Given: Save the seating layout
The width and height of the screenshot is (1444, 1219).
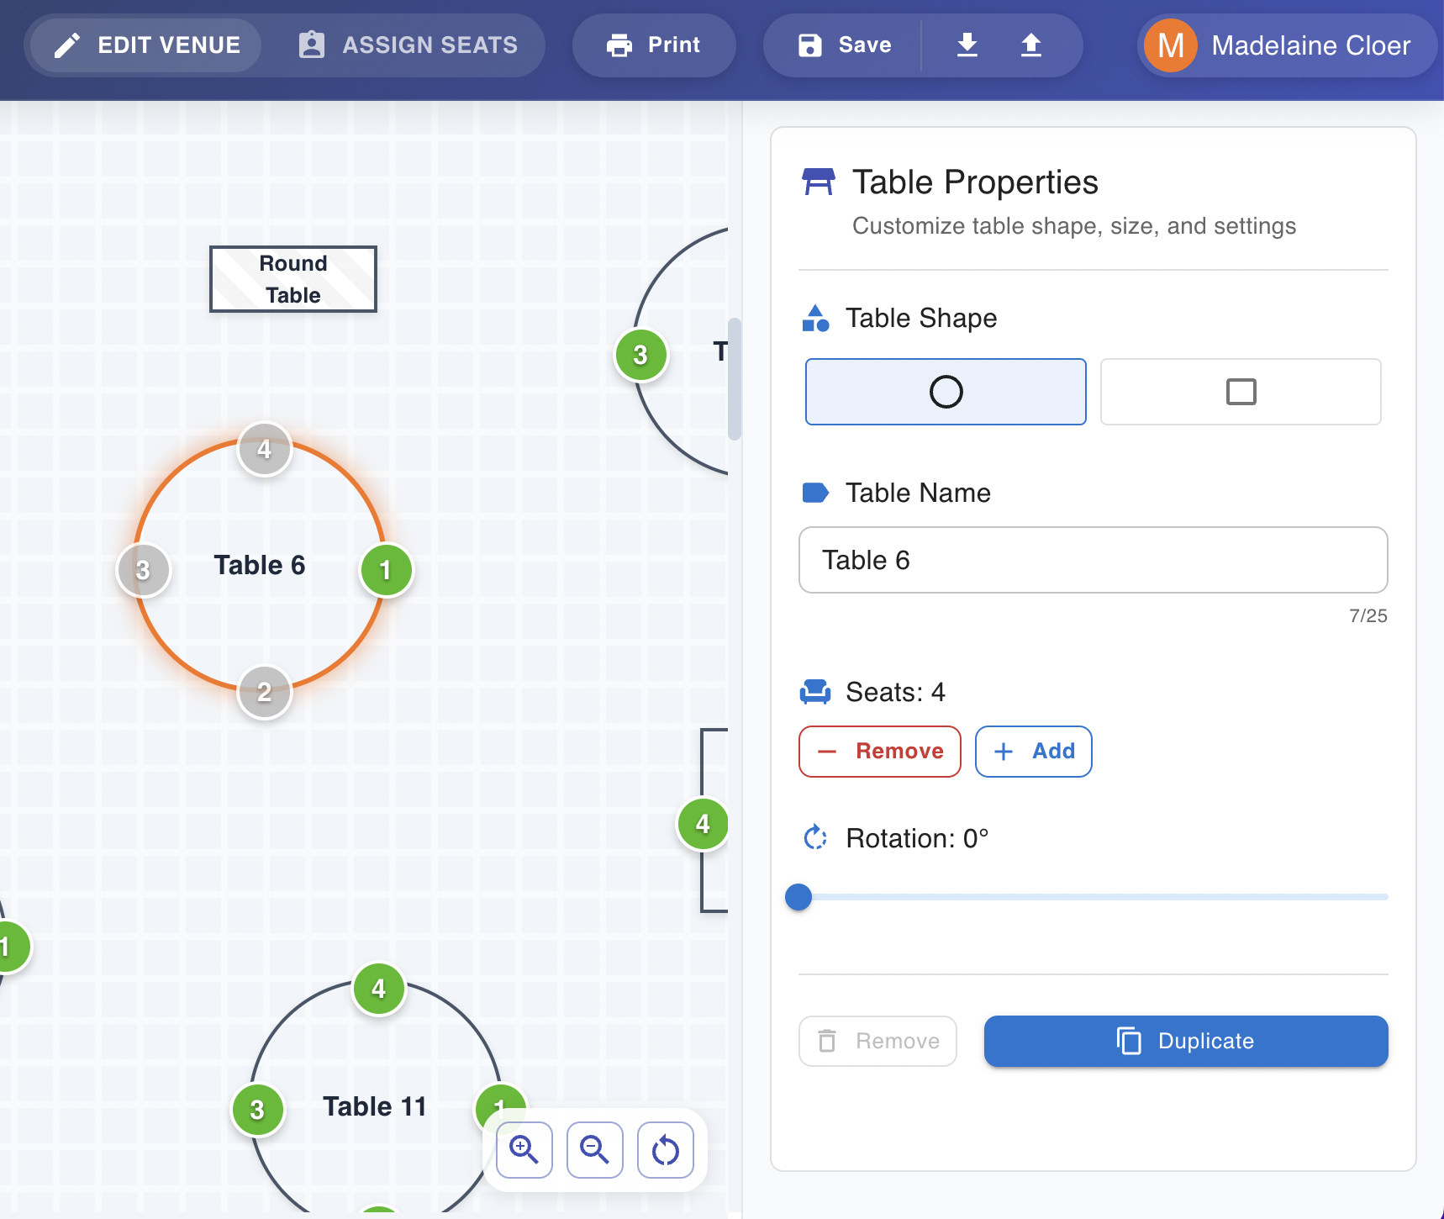Looking at the screenshot, I should pos(844,45).
